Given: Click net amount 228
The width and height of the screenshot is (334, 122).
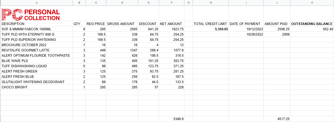Looking at the screenshot, I should coord(172,87).
